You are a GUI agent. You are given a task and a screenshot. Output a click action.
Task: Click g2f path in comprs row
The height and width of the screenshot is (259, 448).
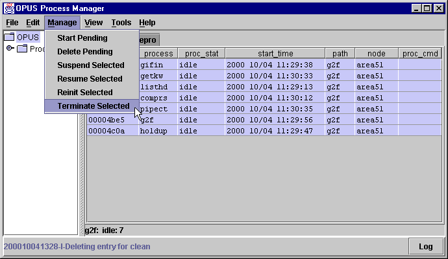coord(340,98)
